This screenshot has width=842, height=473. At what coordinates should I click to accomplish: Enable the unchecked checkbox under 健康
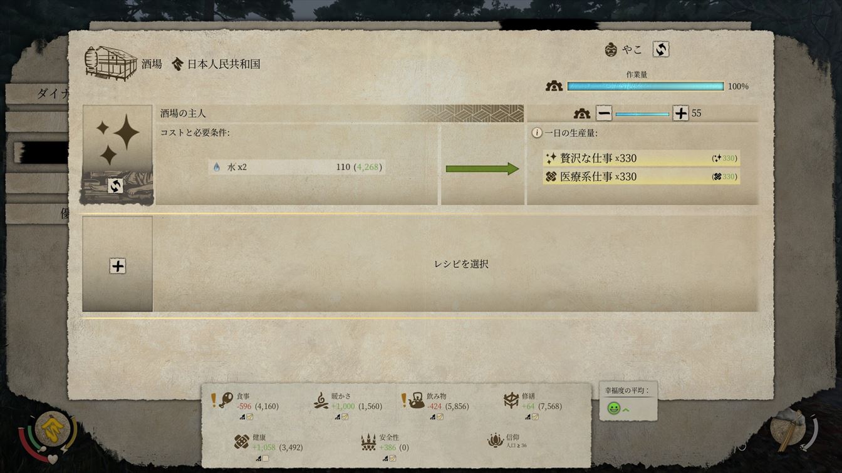[x=265, y=458]
